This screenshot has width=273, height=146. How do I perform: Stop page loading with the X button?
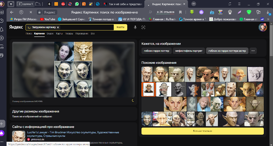[31, 12]
